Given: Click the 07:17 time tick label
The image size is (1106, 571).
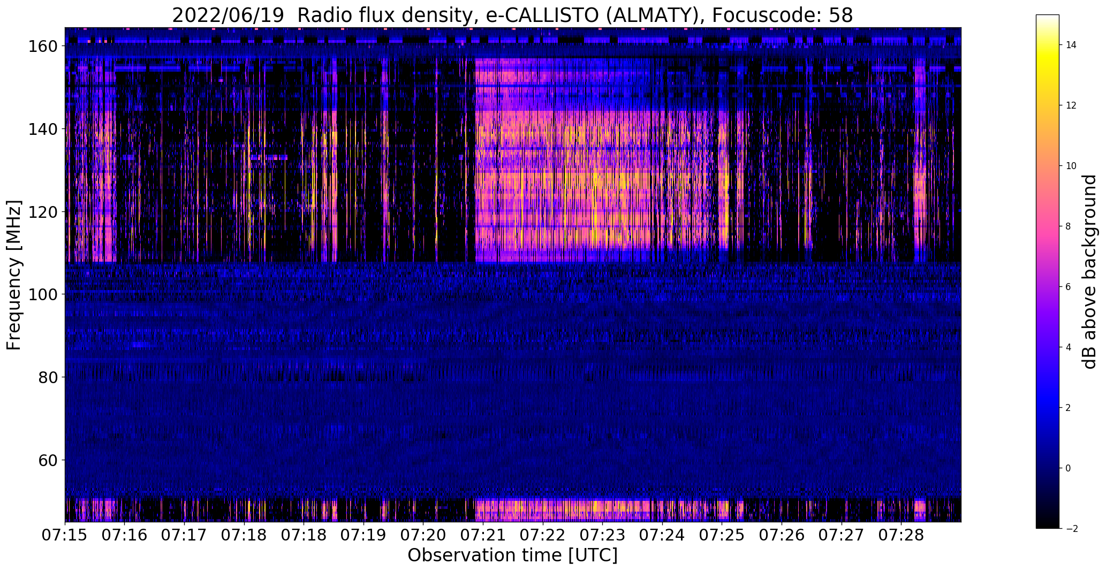Looking at the screenshot, I should click(184, 535).
